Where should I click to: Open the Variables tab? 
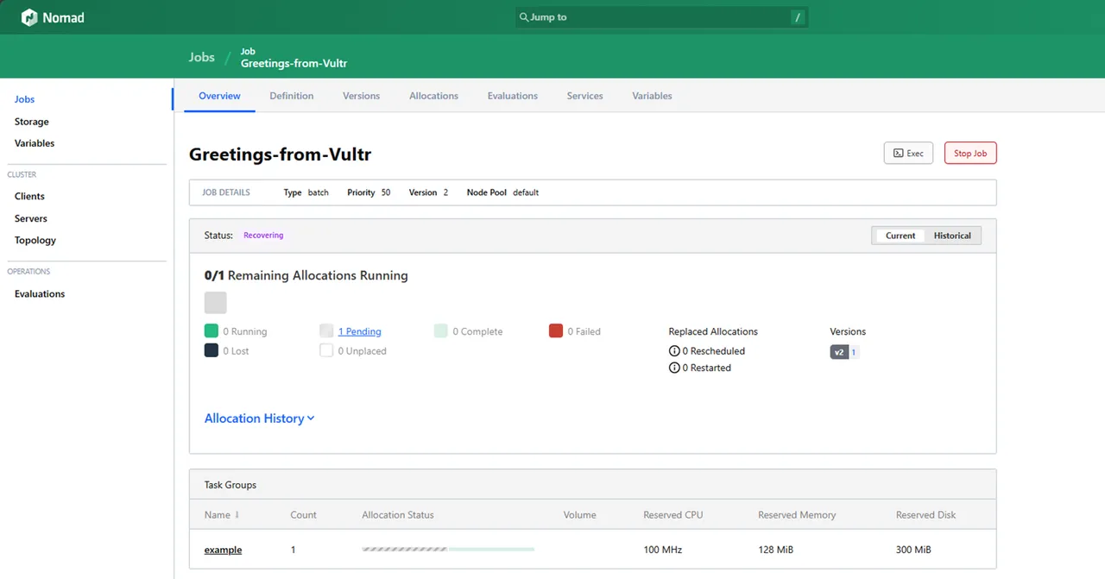(652, 96)
